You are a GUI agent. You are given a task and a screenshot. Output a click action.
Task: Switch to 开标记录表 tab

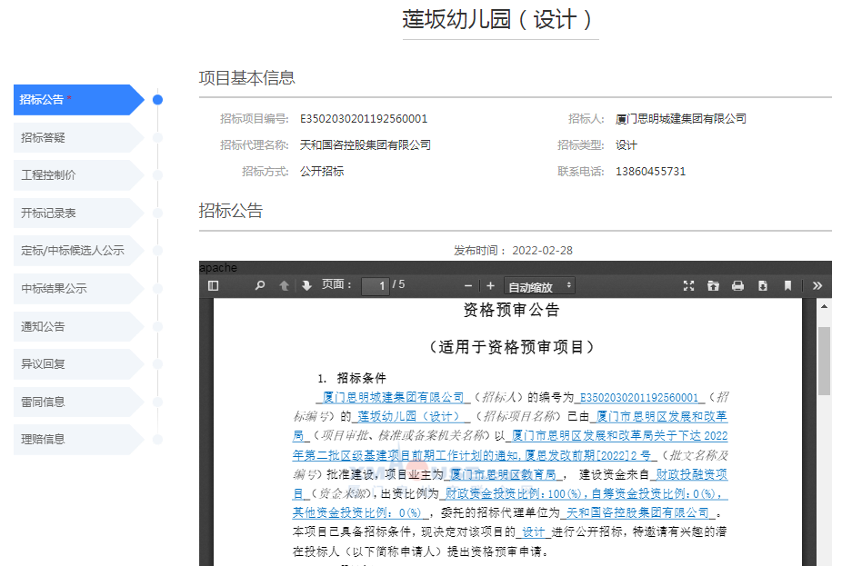click(x=73, y=213)
